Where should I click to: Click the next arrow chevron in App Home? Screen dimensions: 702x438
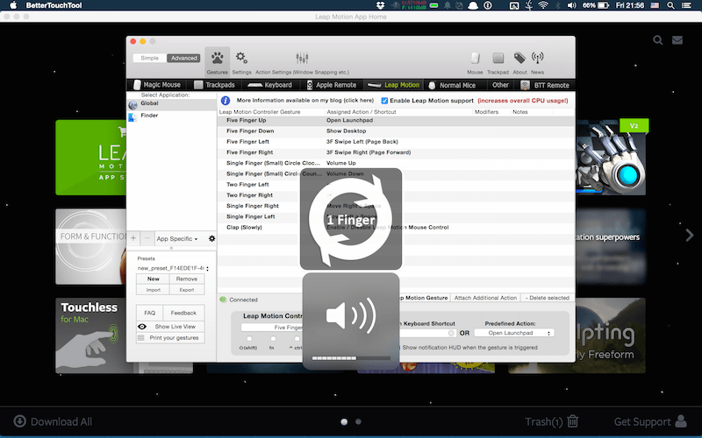pos(690,235)
